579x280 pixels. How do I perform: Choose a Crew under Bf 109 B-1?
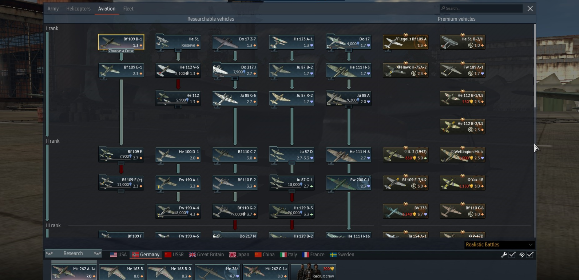(121, 51)
